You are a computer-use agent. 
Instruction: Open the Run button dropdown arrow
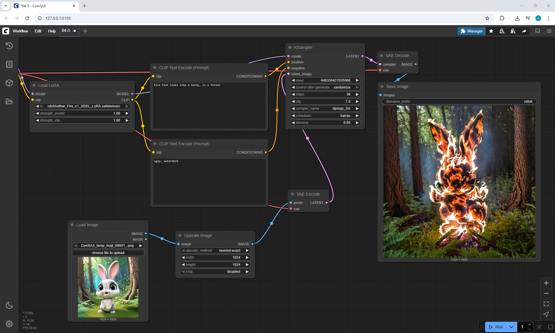511,327
